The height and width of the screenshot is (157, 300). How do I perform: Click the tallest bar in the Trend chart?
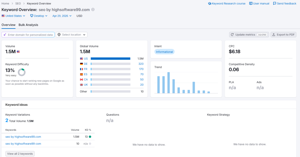coord(168,83)
